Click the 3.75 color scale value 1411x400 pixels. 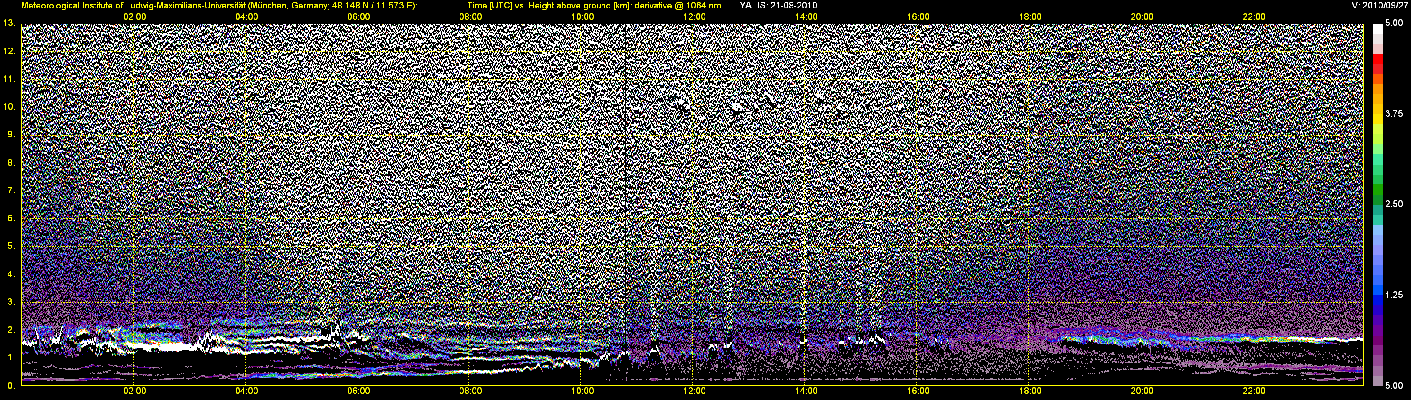coord(1394,113)
